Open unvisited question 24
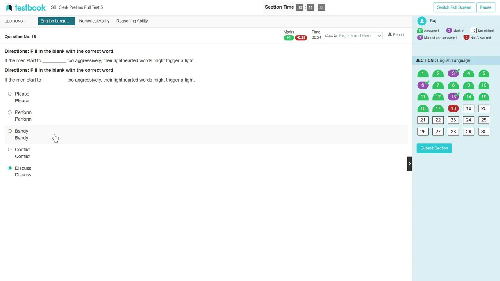The image size is (500, 281). tap(468, 120)
